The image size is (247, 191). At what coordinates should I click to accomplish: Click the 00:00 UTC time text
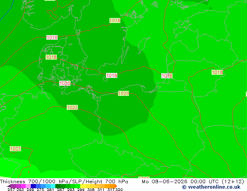205,182
